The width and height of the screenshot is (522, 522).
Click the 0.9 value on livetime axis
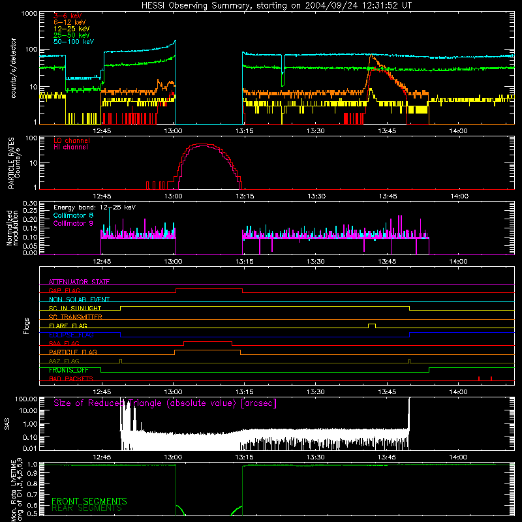[x=32, y=472]
